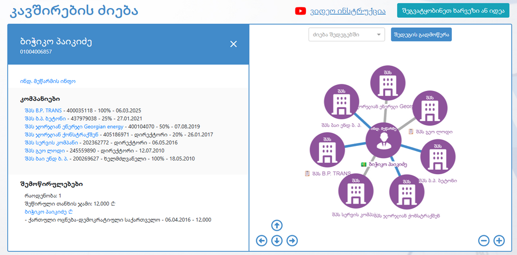This screenshot has height=255, width=517.
Task: Select the შპს ჯორჯიან ენერჯი Georgian energy node
Action: 388,82
